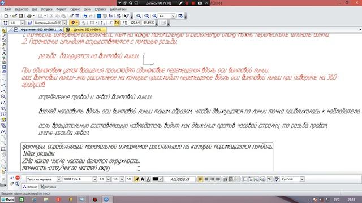362x203 pixels.
Task: Create a new document
Action: coord(6,16)
